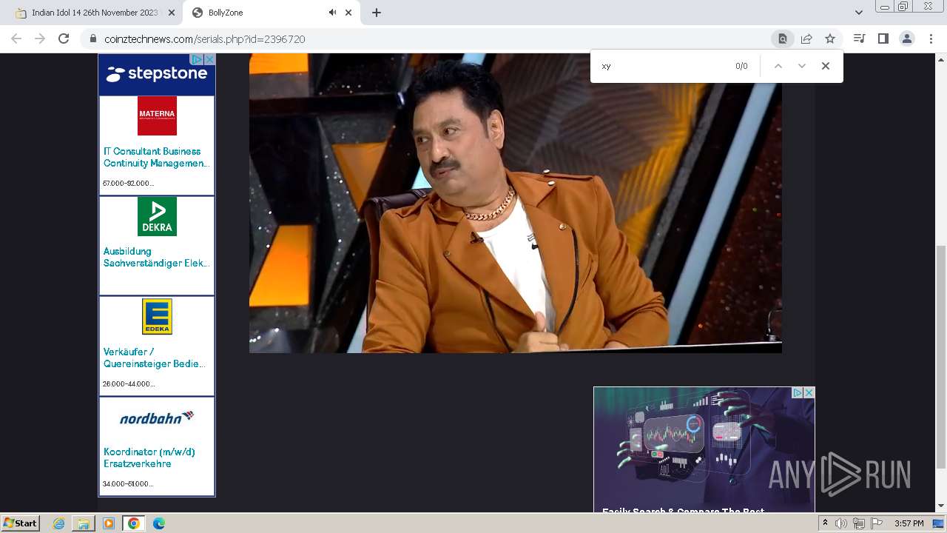Close the Indian Idol 14 tab
Image resolution: width=947 pixels, height=533 pixels.
(x=172, y=13)
